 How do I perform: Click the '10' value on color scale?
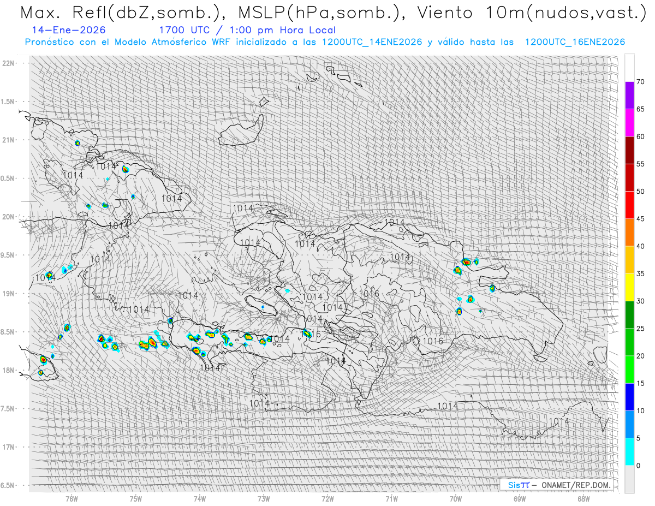pyautogui.click(x=640, y=410)
